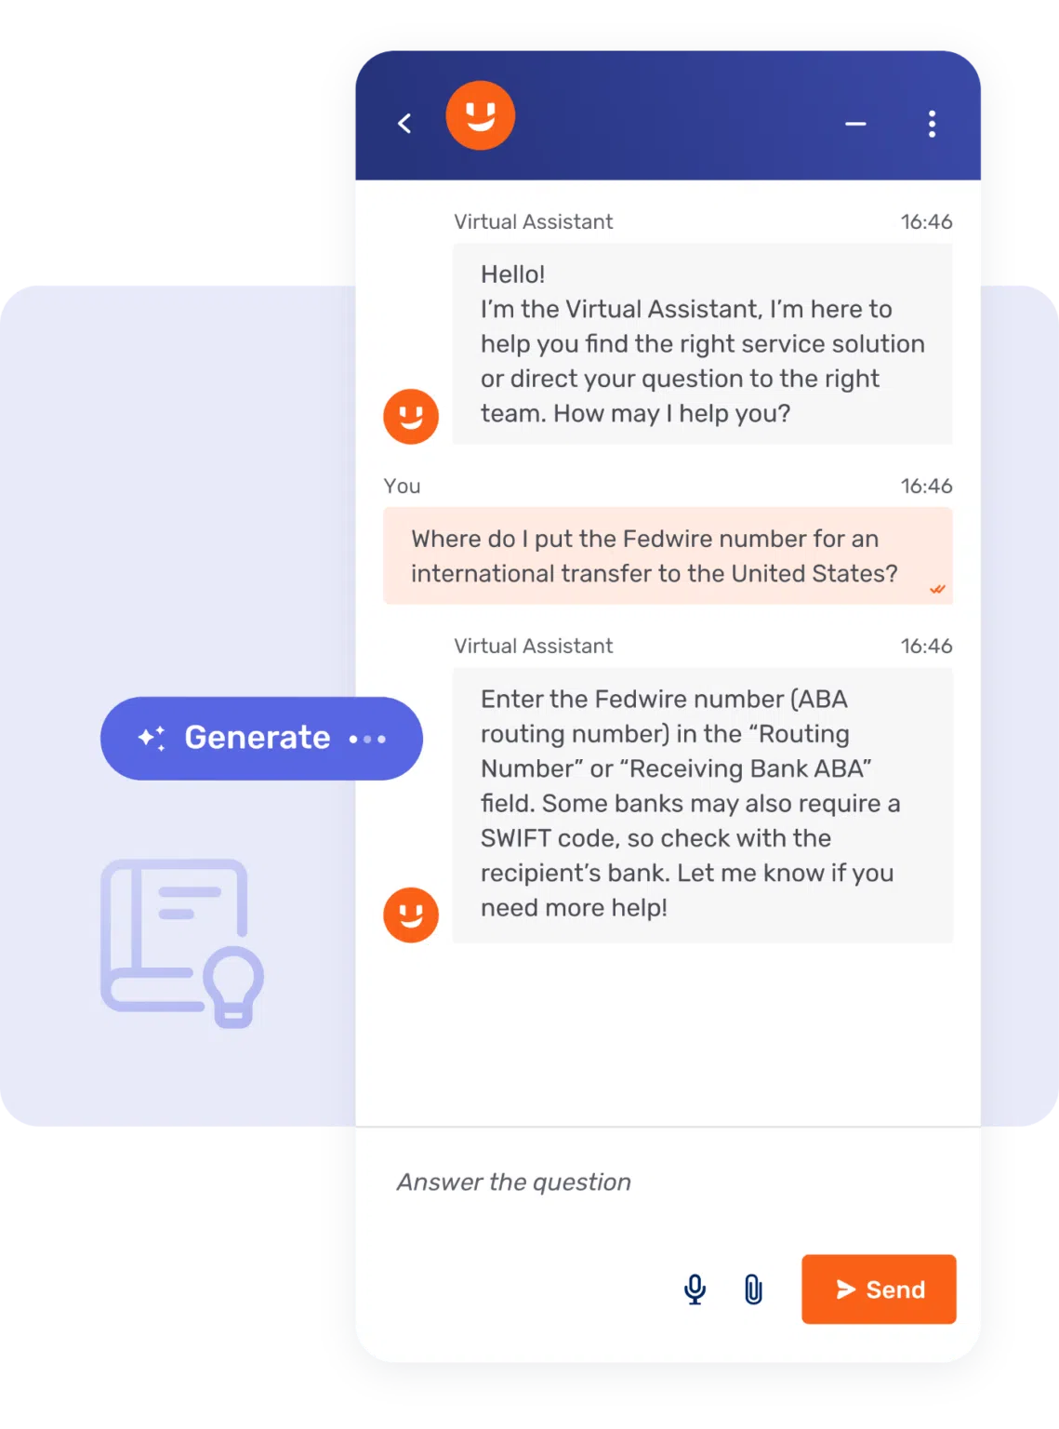Image resolution: width=1059 pixels, height=1429 pixels.
Task: Click the orange smiley logo in header
Action: coord(480,116)
